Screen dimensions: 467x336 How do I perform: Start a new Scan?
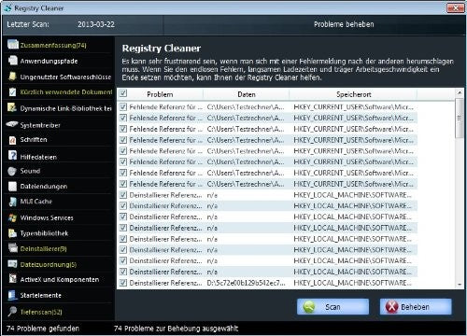click(x=333, y=307)
